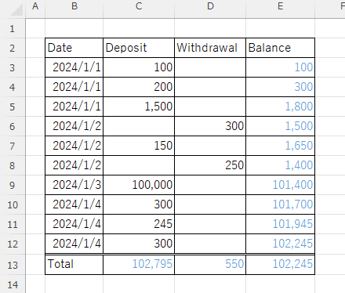Click balance value 300 in row 4
Image resolution: width=345 pixels, height=293 pixels.
pyautogui.click(x=280, y=87)
